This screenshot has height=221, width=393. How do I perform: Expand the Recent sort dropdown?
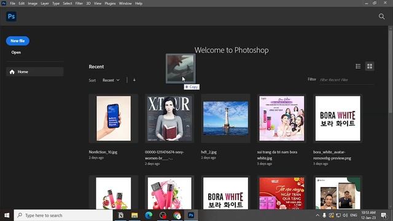(111, 80)
